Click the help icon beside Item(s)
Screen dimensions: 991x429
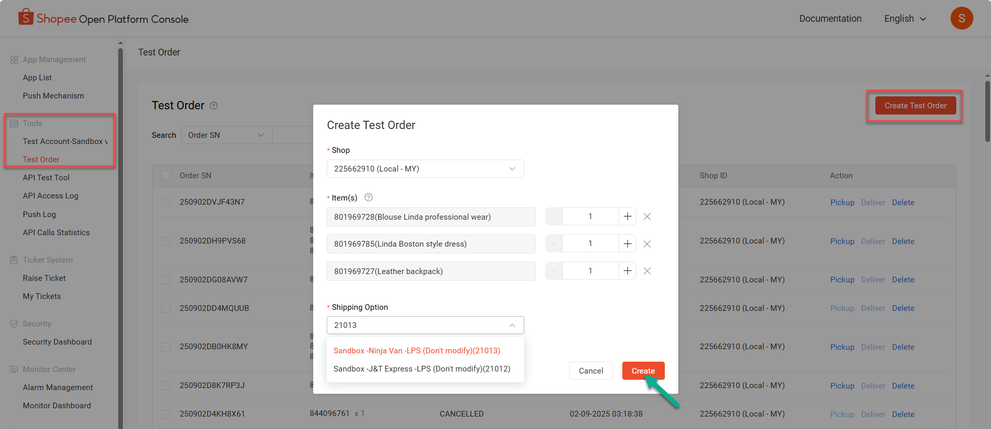point(369,197)
